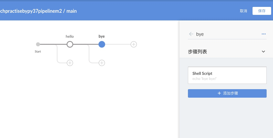Image resolution: width=273 pixels, height=138 pixels.
Task: Click the pipeline title ending in main
Action: (x=39, y=11)
